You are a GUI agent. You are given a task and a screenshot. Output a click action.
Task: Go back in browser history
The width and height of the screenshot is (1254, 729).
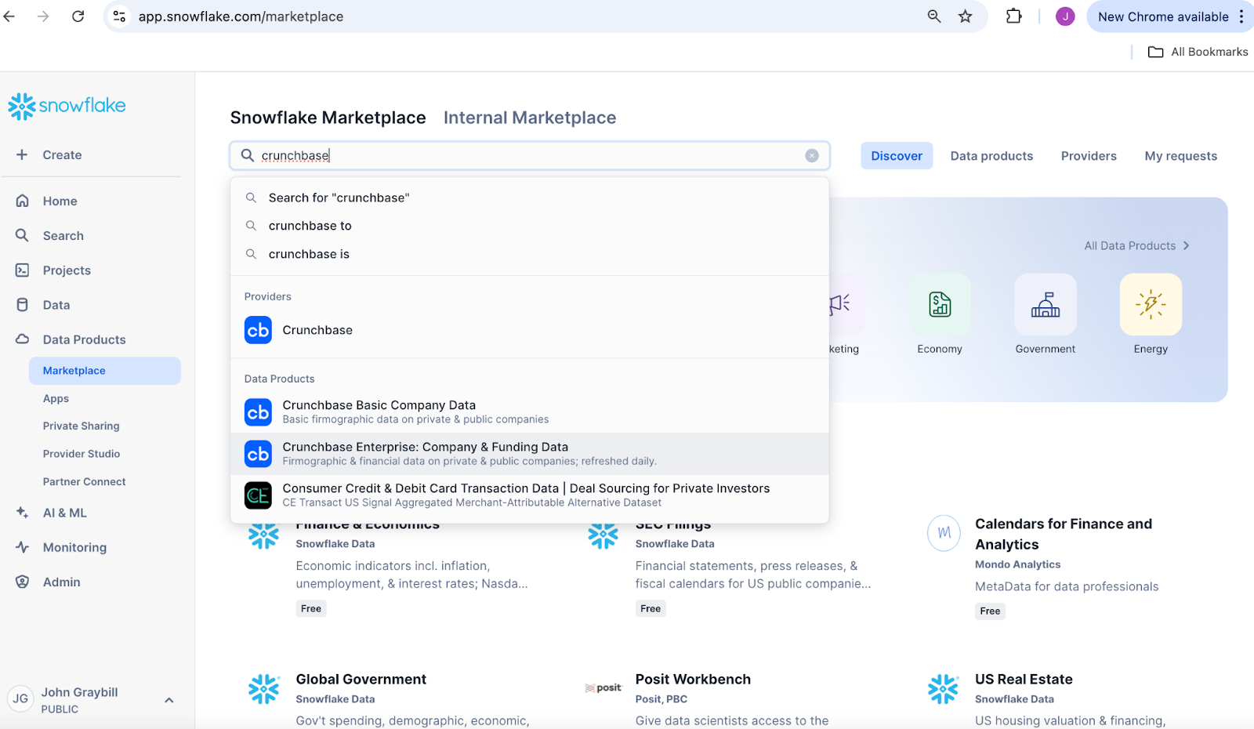[x=9, y=16]
